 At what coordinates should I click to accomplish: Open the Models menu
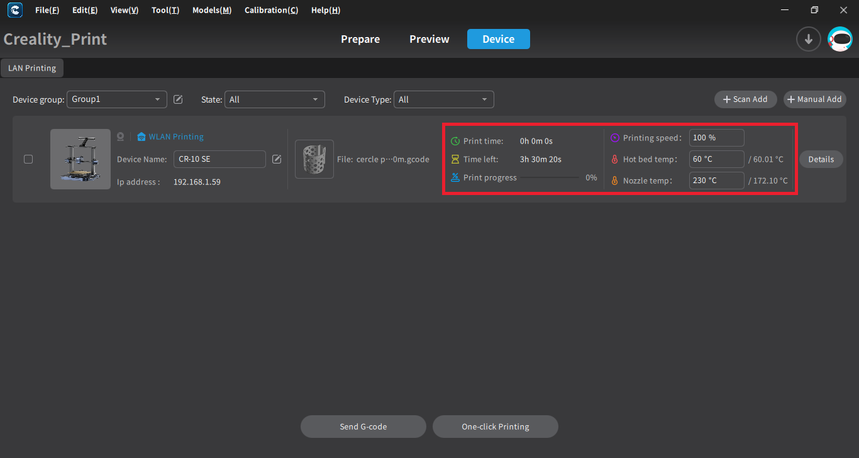point(212,10)
